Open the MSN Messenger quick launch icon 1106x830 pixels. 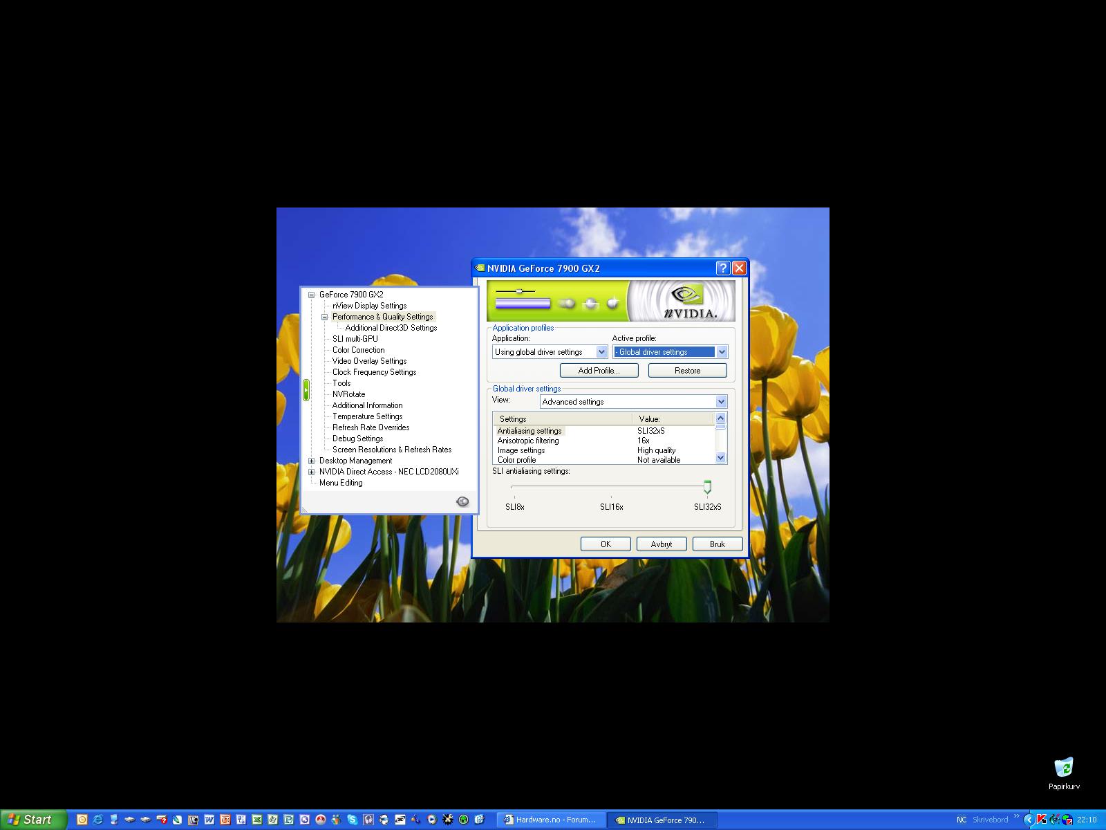[x=336, y=820]
